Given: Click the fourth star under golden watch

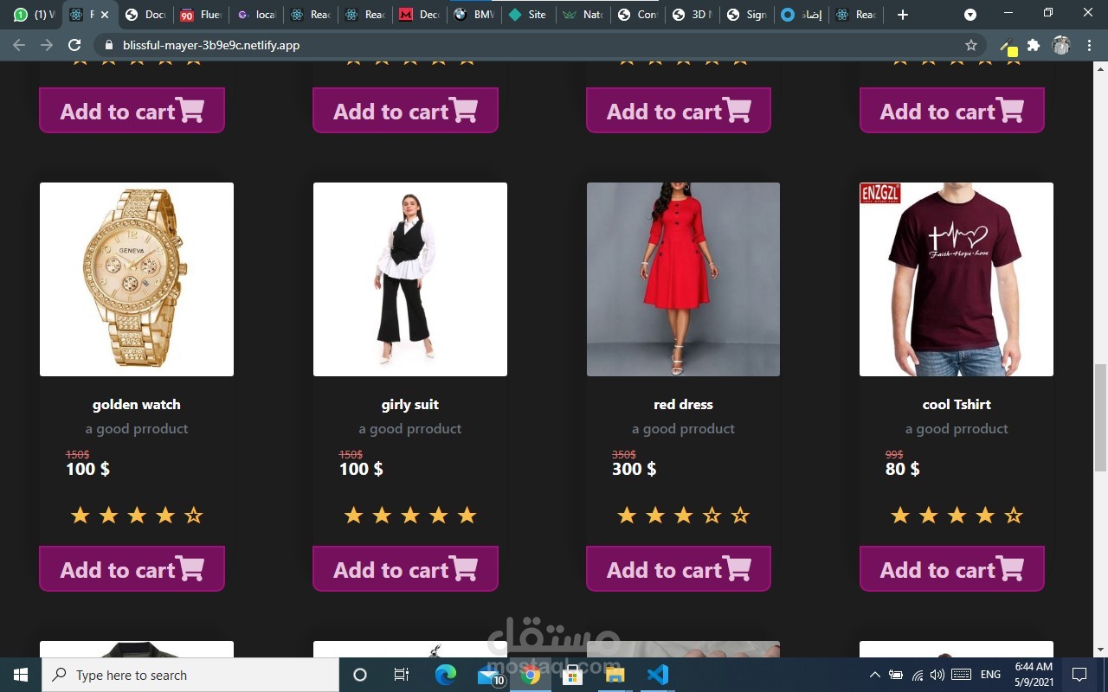Looking at the screenshot, I should [x=164, y=515].
